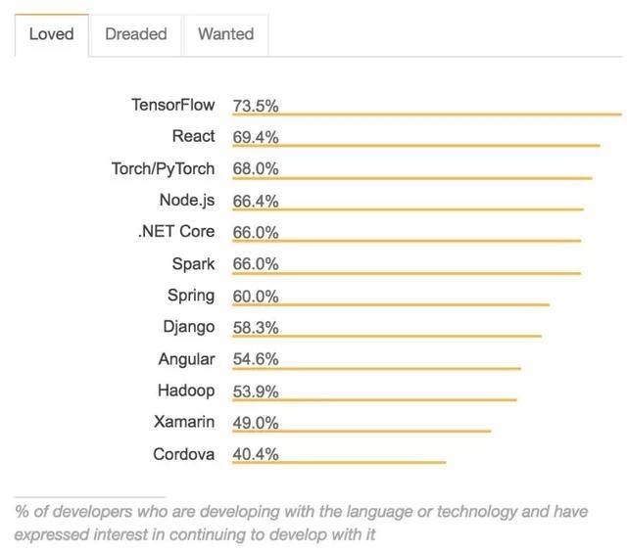Click the 40.4% Cordova percentage value

(x=256, y=454)
